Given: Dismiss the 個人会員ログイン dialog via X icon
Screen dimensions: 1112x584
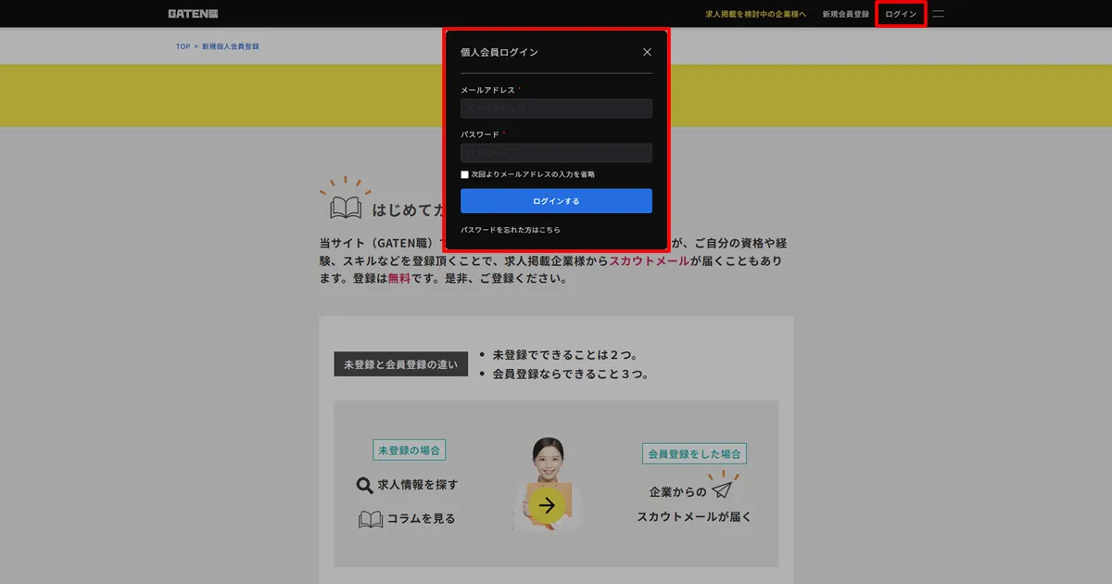Looking at the screenshot, I should (647, 52).
